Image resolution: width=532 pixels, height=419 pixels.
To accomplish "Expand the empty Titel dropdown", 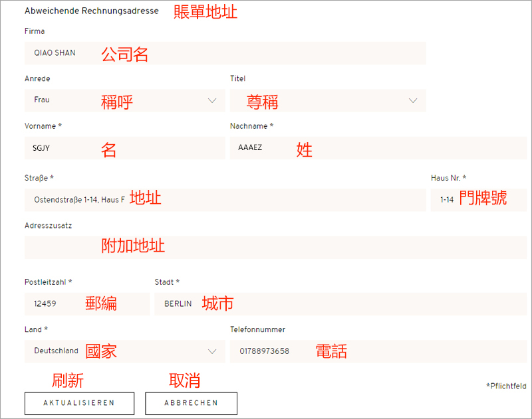I will [x=327, y=101].
